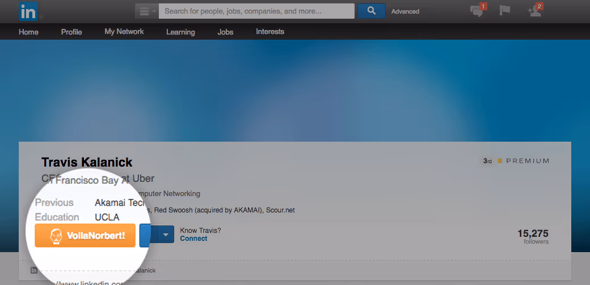Open the Jobs menu

click(225, 32)
